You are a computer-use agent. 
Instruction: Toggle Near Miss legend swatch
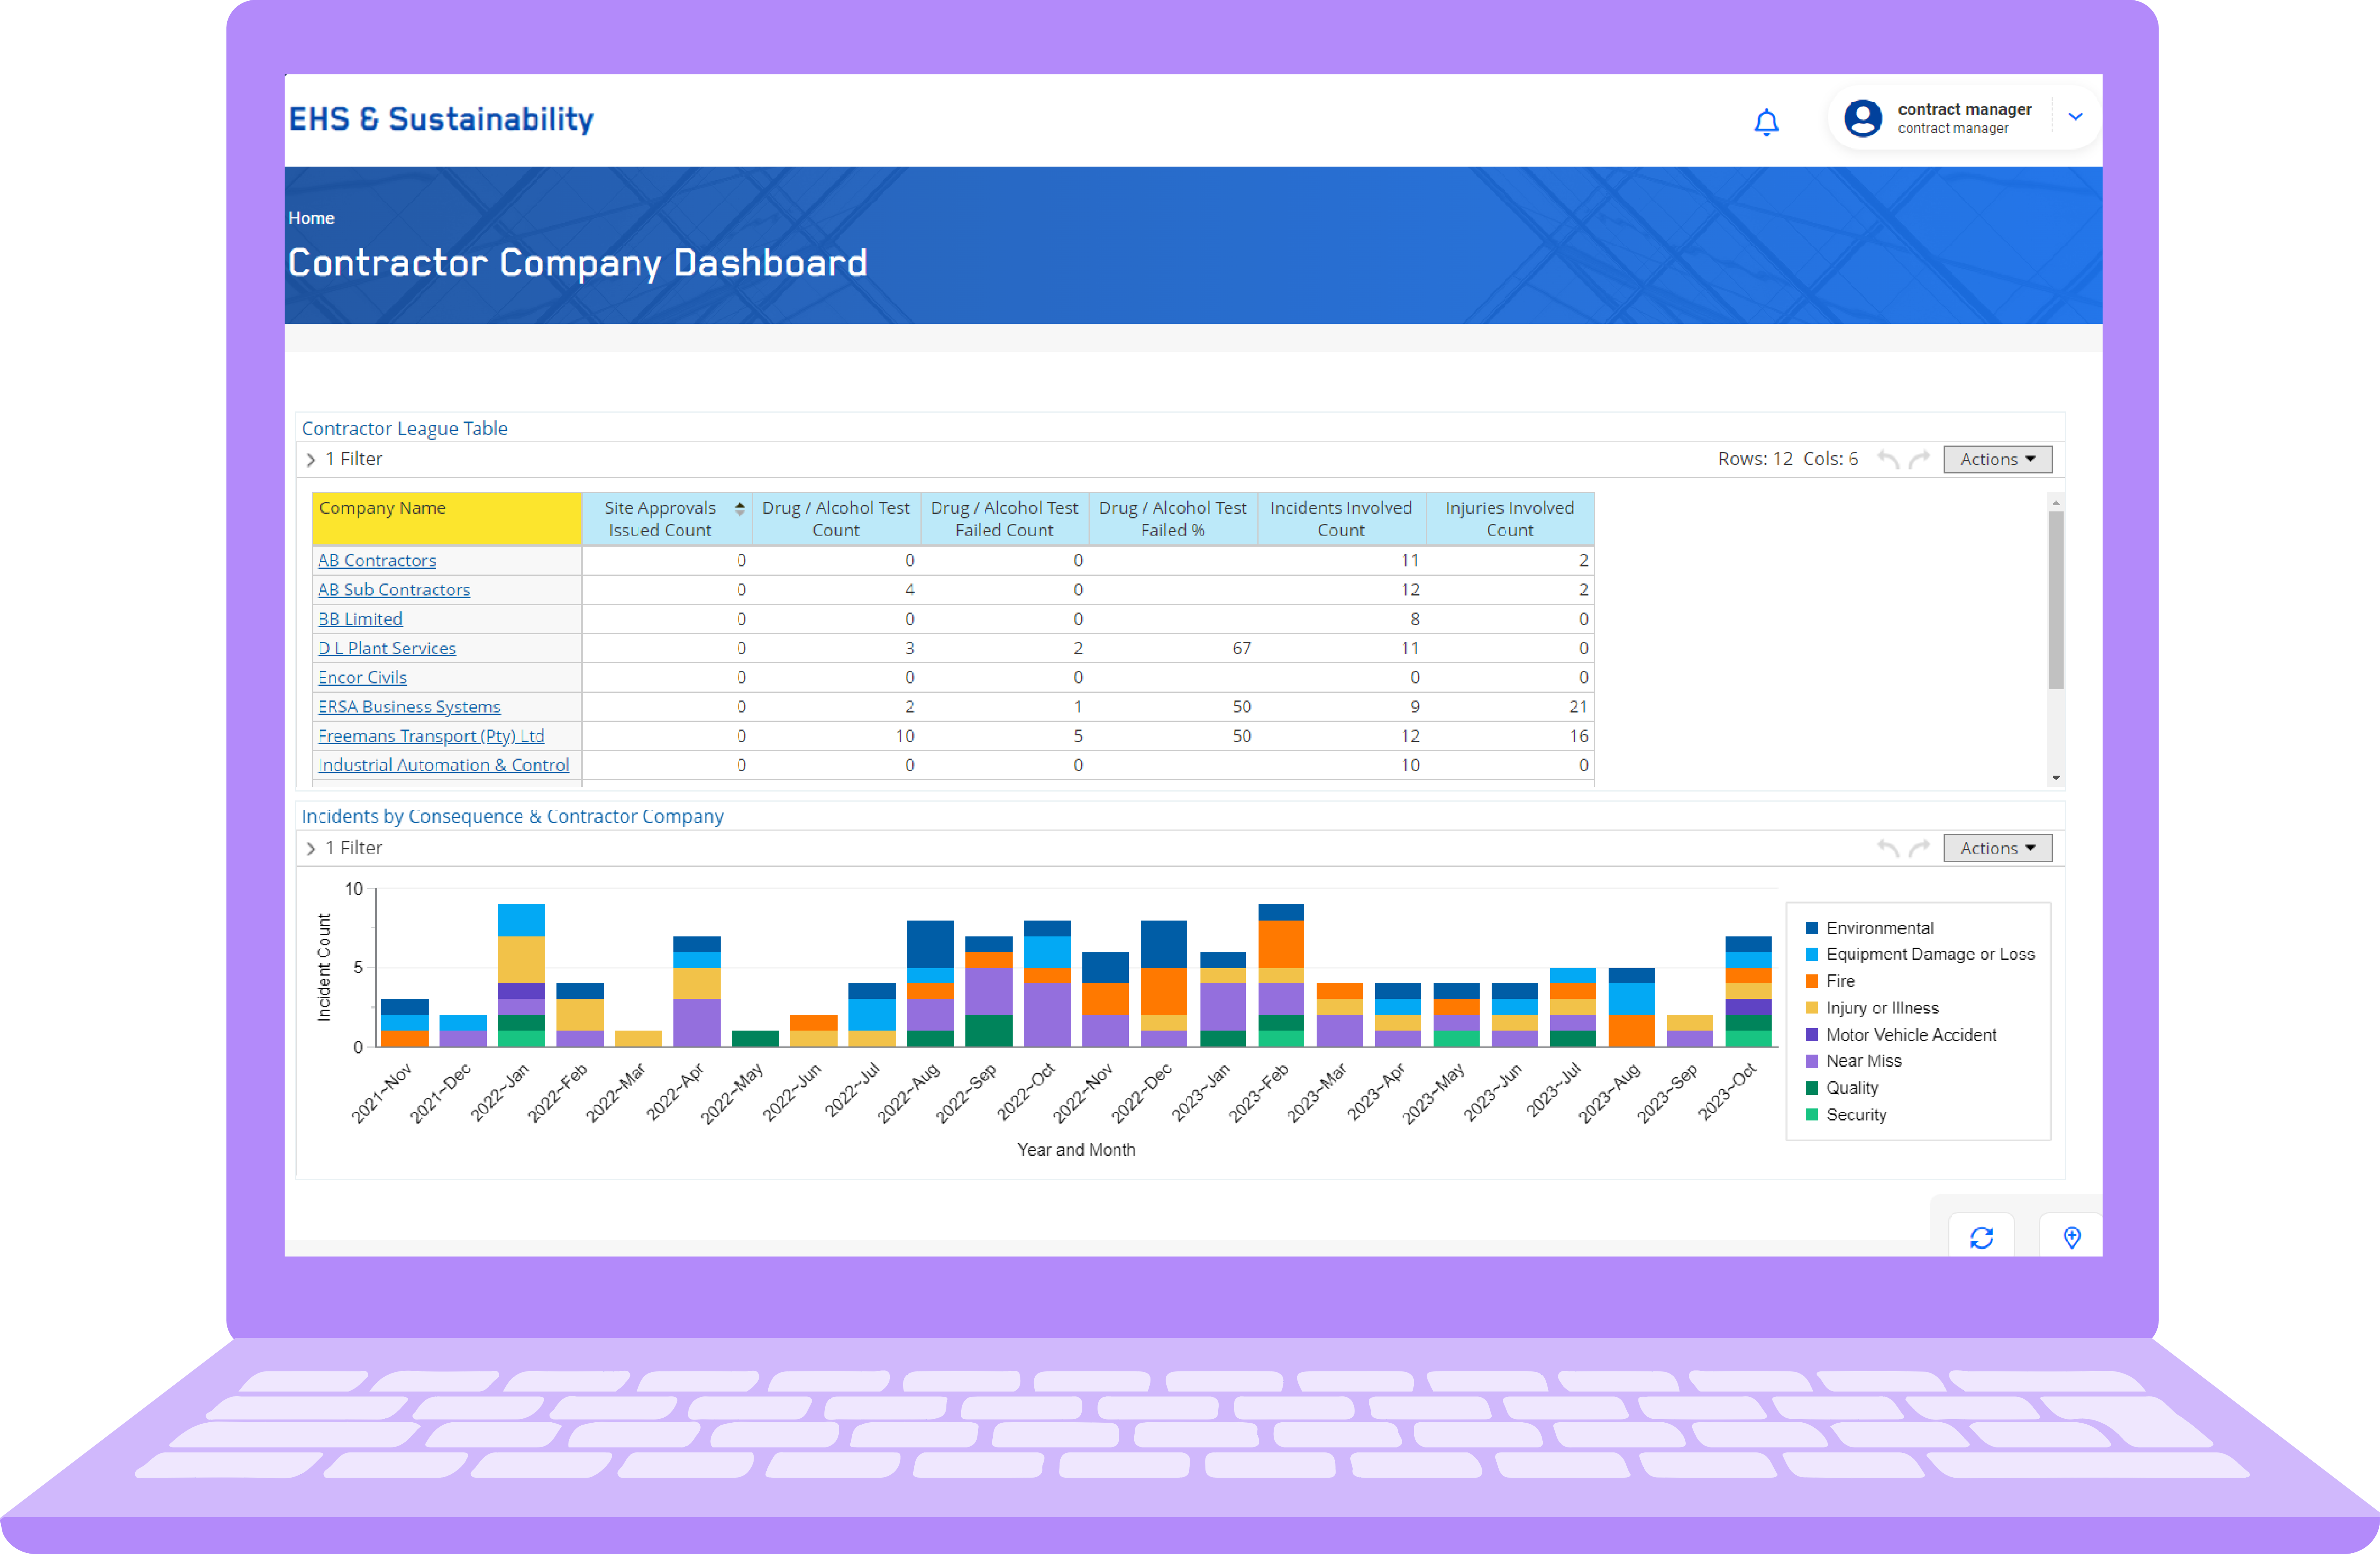coord(1811,1061)
